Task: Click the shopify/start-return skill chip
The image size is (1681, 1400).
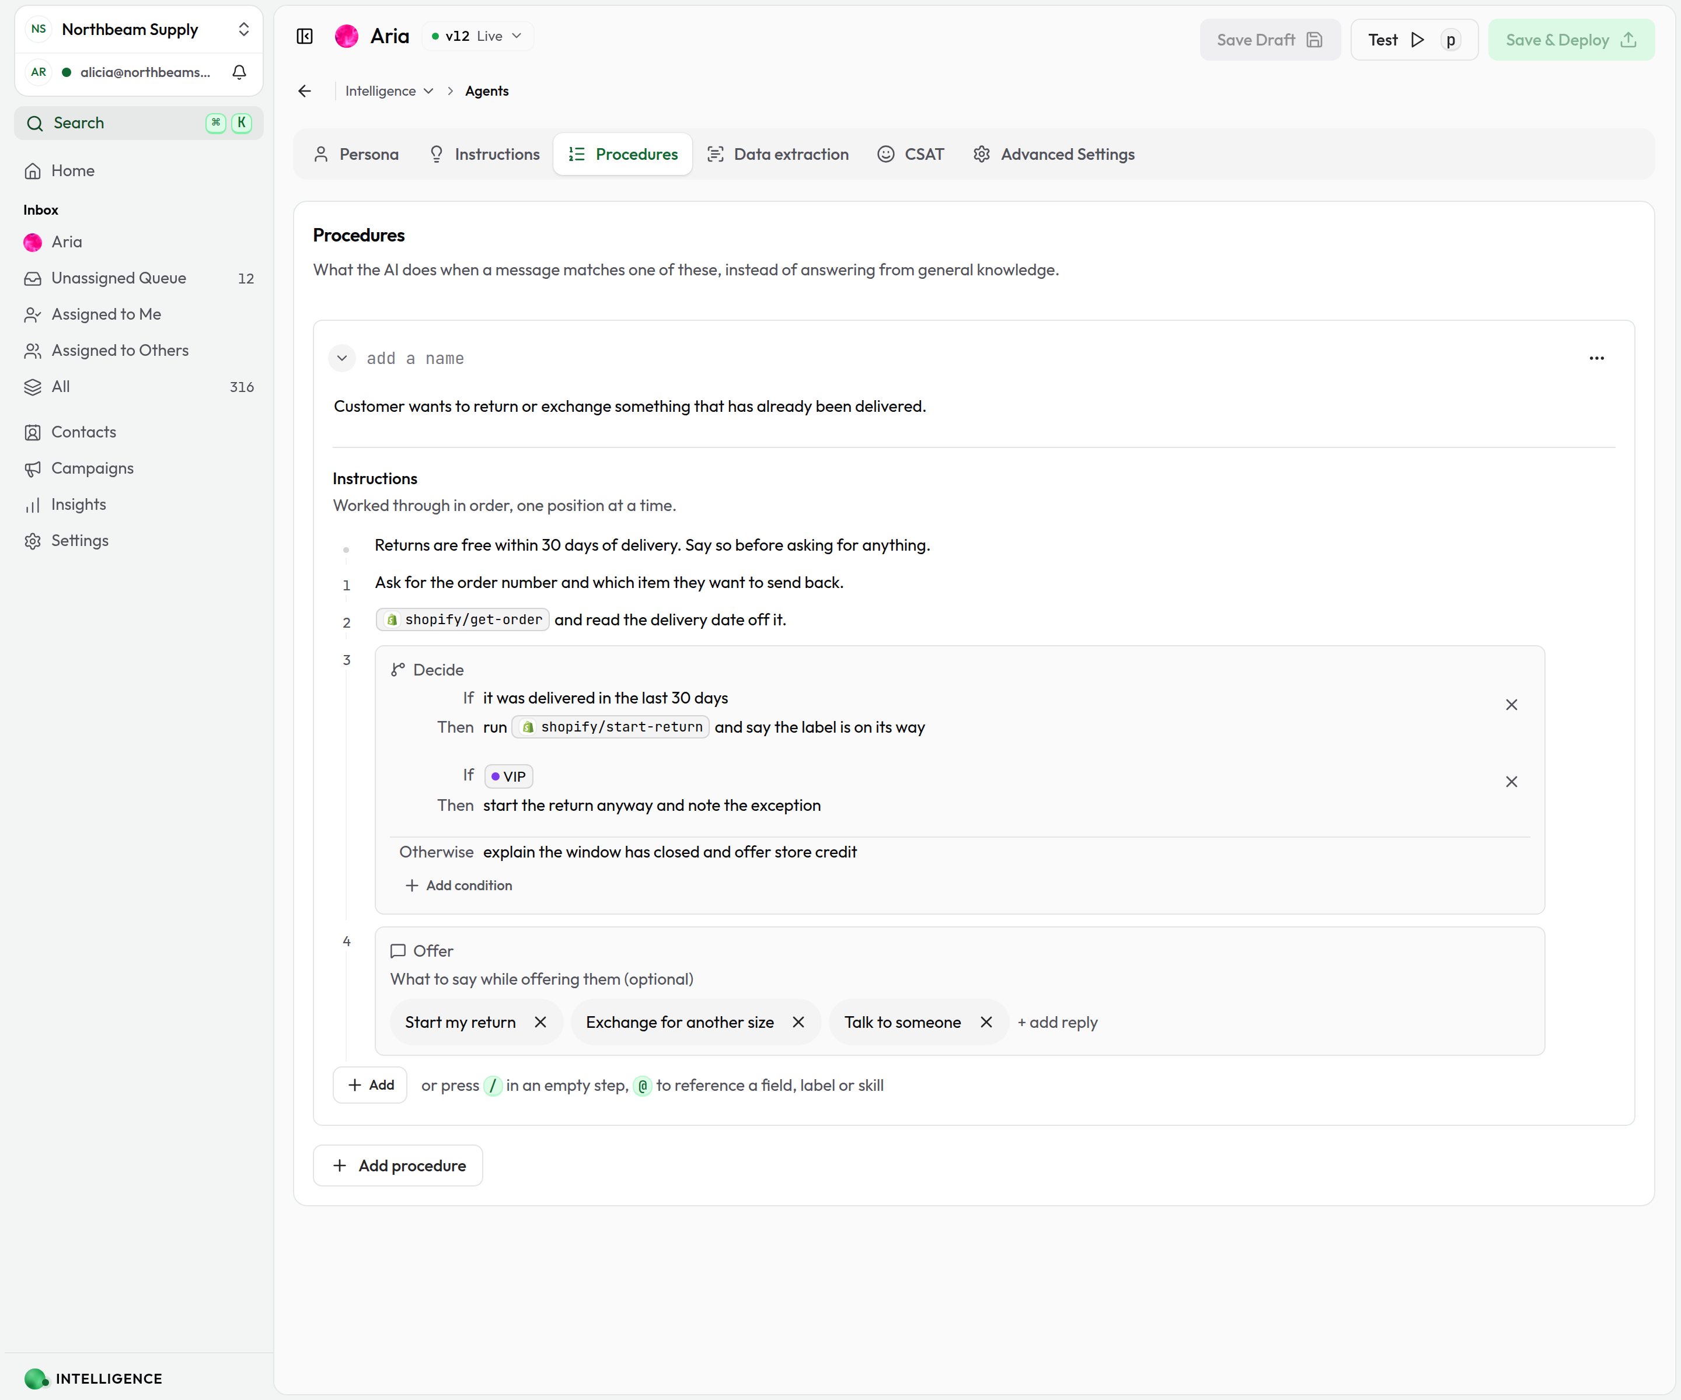Action: click(x=611, y=727)
